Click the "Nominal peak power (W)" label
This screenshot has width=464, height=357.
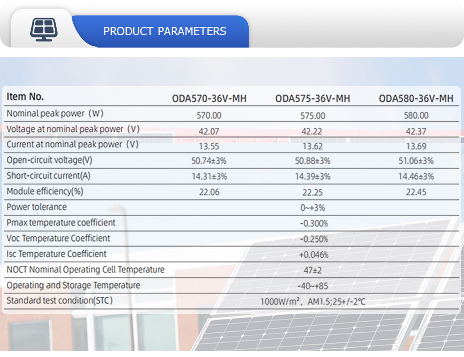coord(55,113)
